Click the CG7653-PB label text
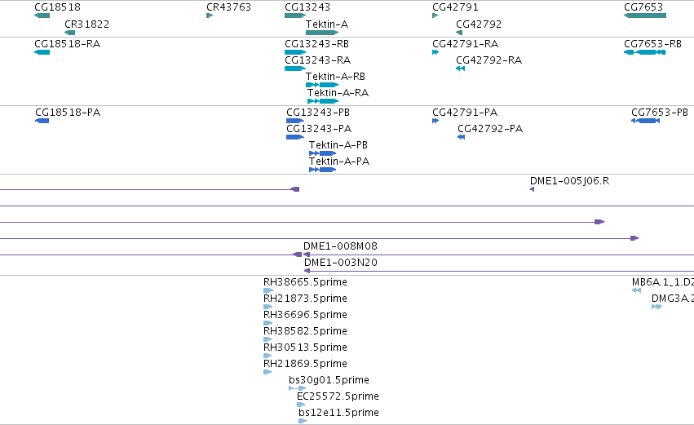Viewport: 694px width, 425px height. [660, 113]
